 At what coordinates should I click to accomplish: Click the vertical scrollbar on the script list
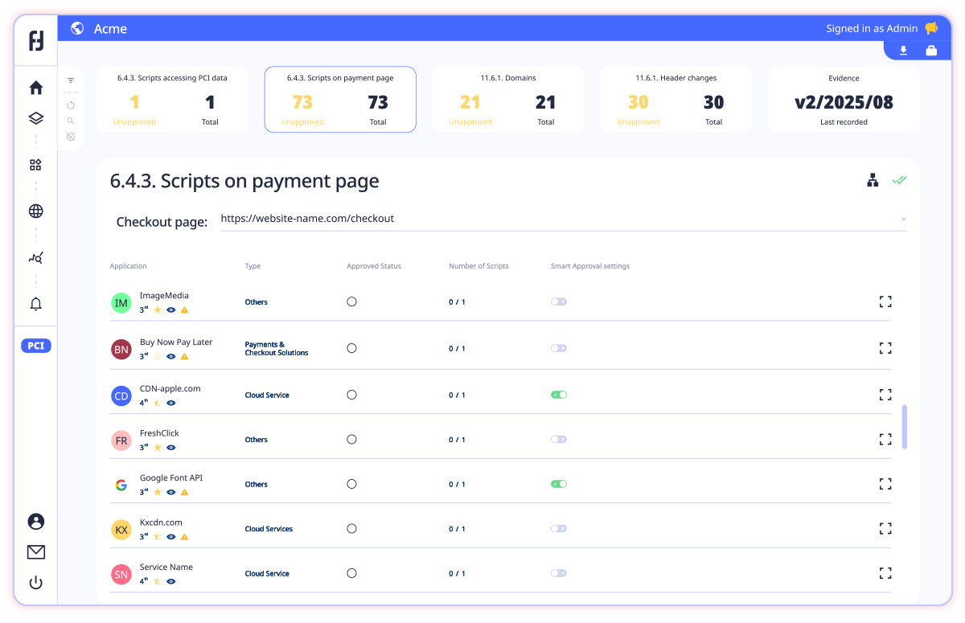pyautogui.click(x=905, y=426)
